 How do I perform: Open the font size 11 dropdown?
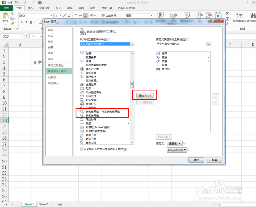pos(60,16)
